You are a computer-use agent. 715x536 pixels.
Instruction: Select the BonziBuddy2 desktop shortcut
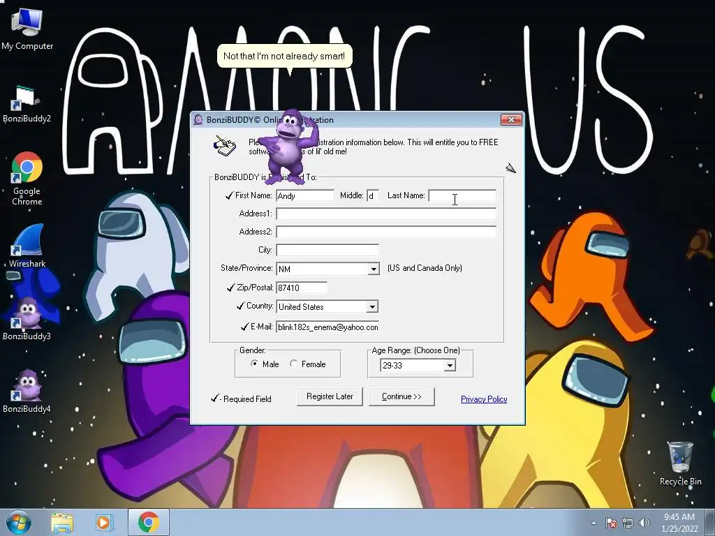click(27, 105)
